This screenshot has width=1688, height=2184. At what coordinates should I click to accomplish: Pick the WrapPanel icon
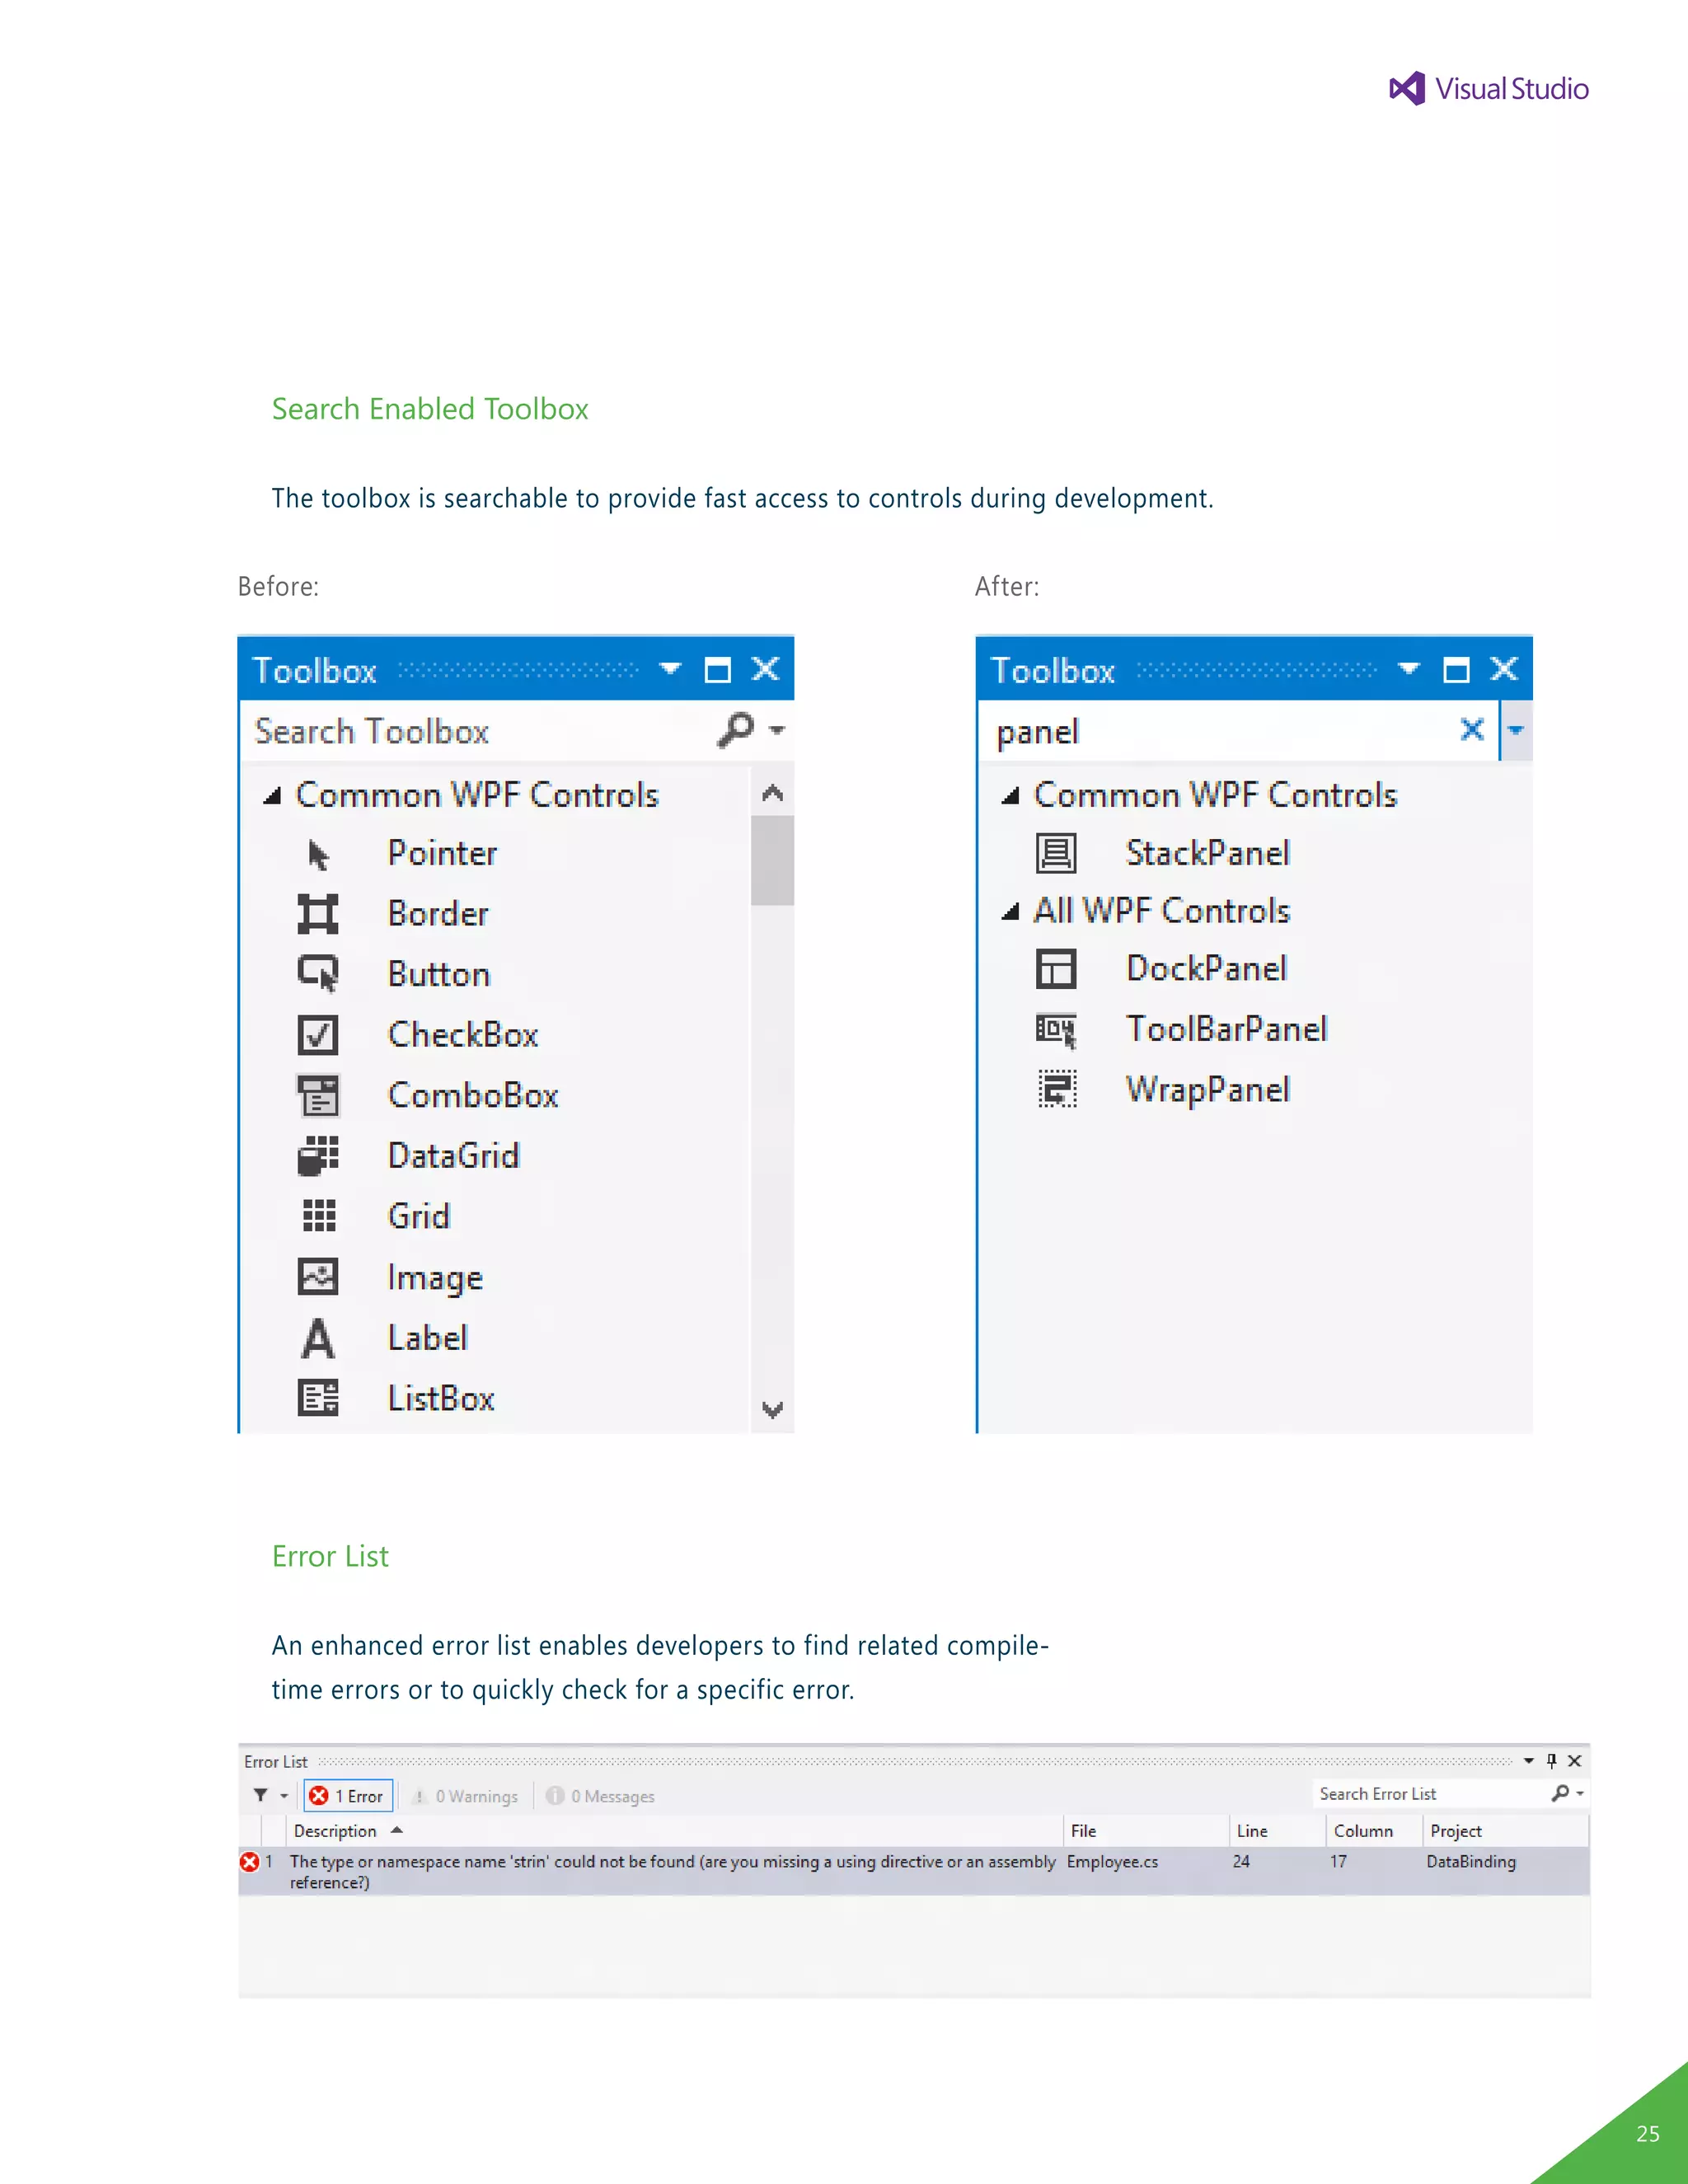(x=1057, y=1090)
